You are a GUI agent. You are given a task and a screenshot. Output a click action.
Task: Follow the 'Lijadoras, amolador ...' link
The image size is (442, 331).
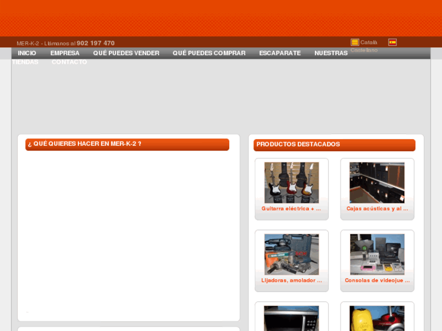pos(291,281)
